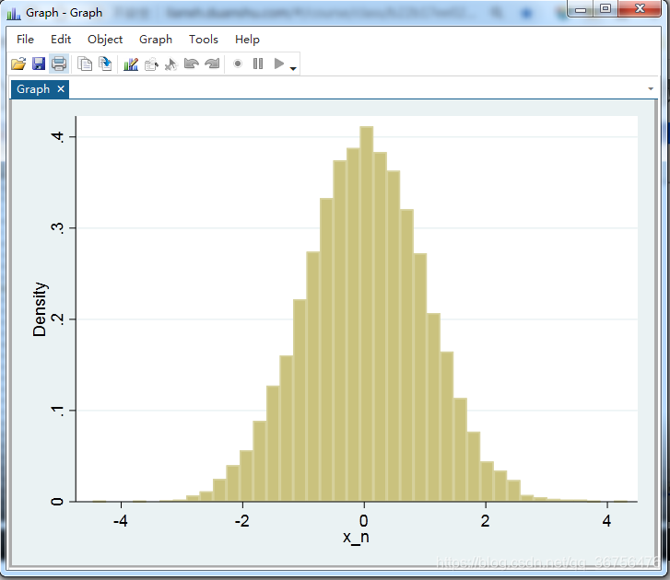
Task: Click the Density y-axis title
Action: click(40, 309)
